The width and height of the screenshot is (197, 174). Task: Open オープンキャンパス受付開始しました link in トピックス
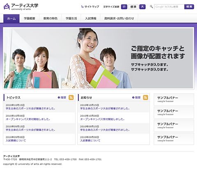point(28,119)
